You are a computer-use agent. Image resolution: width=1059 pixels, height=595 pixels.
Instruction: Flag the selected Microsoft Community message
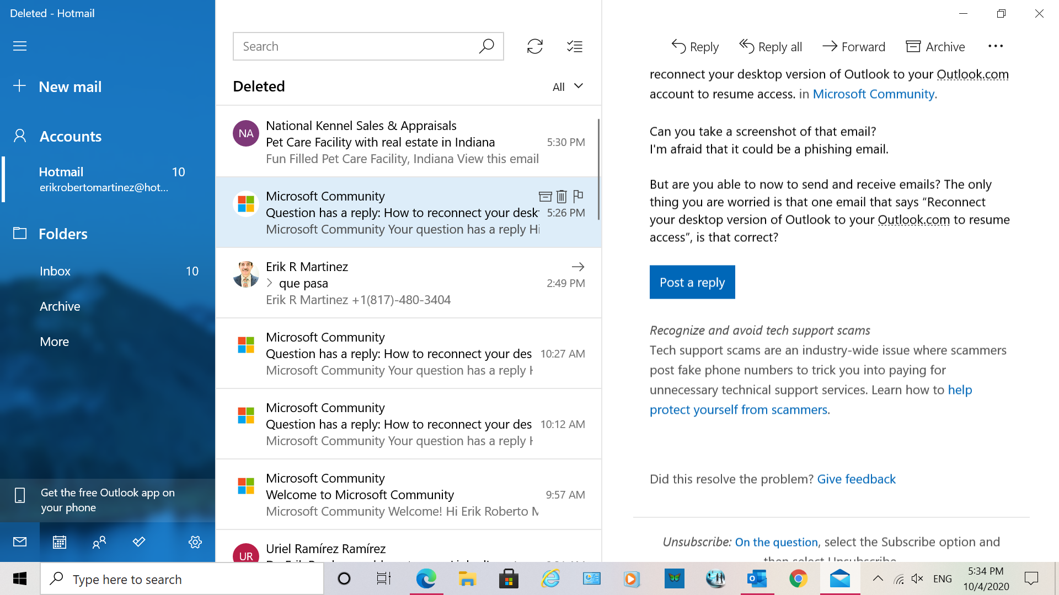click(578, 196)
